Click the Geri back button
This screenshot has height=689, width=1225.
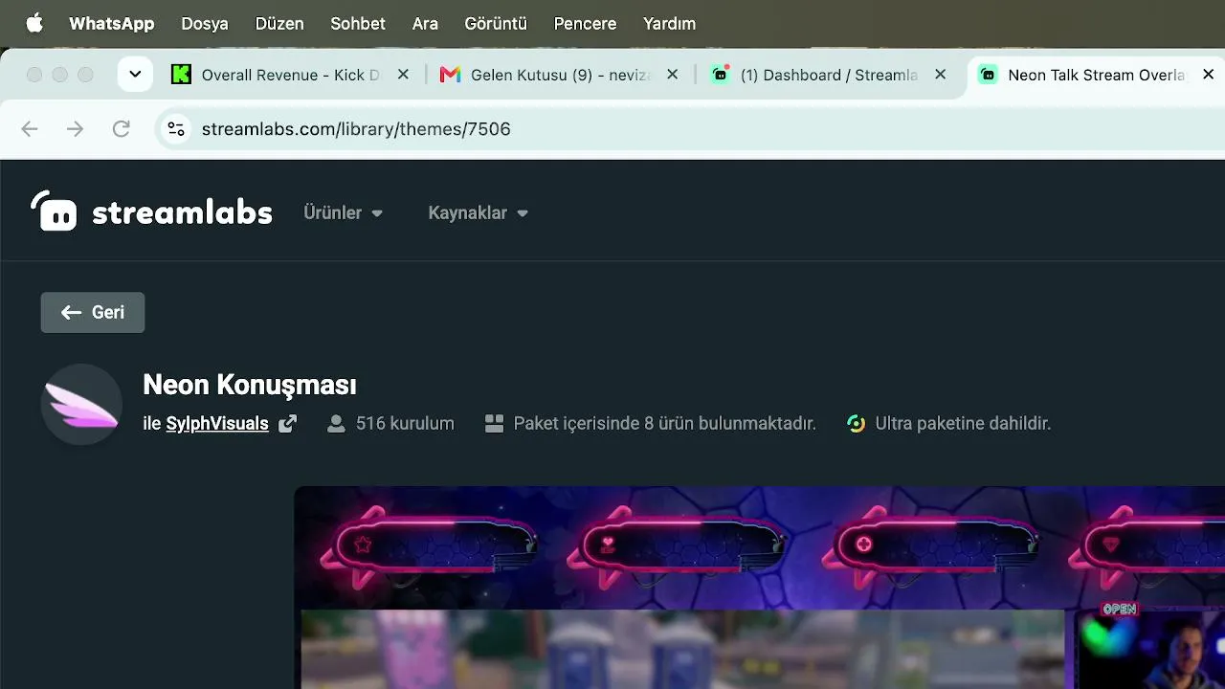click(x=93, y=312)
